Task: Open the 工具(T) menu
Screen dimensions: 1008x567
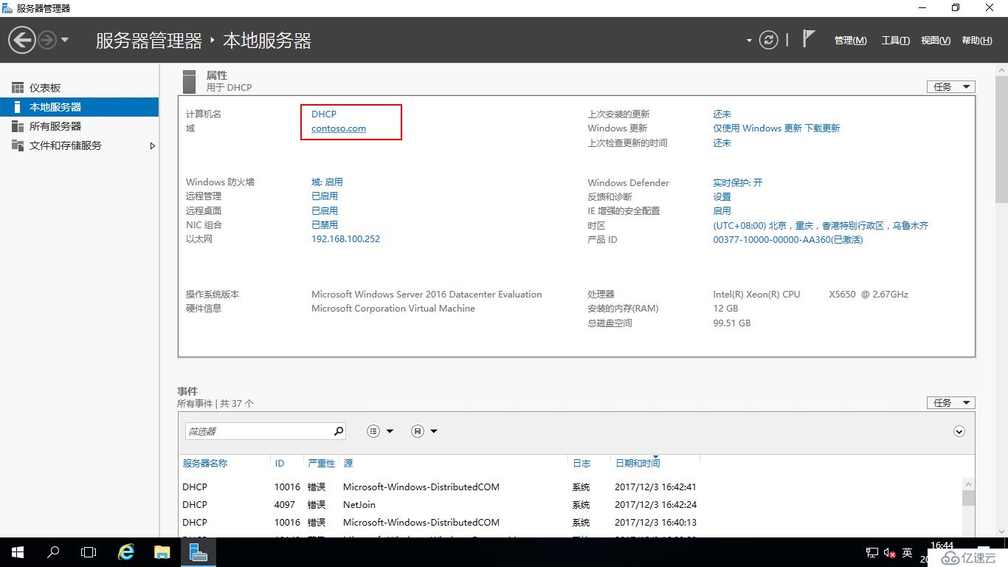Action: (x=895, y=41)
